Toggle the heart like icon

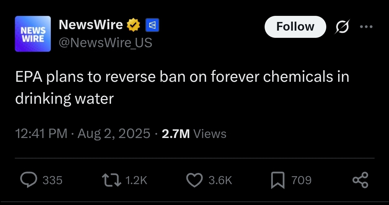pos(195,180)
